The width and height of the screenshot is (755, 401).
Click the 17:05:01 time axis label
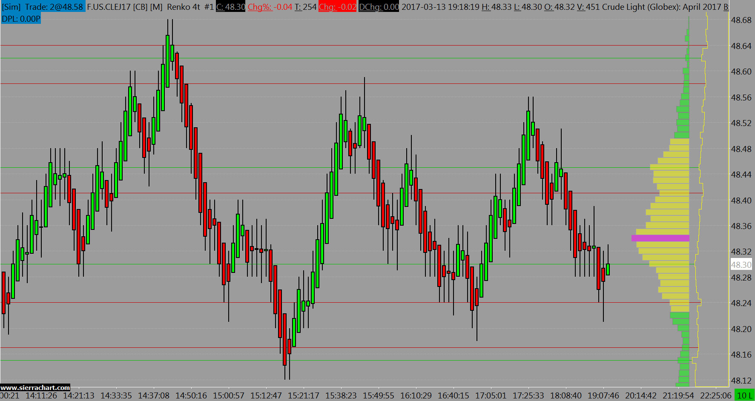pyautogui.click(x=491, y=395)
